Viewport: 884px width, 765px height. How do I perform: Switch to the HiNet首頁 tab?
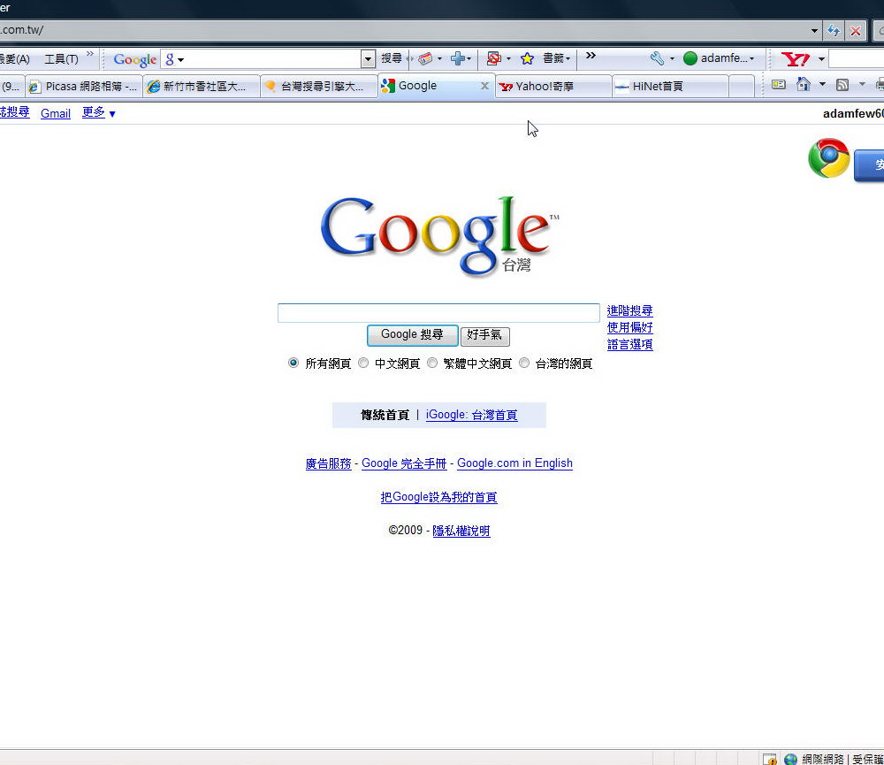point(671,87)
